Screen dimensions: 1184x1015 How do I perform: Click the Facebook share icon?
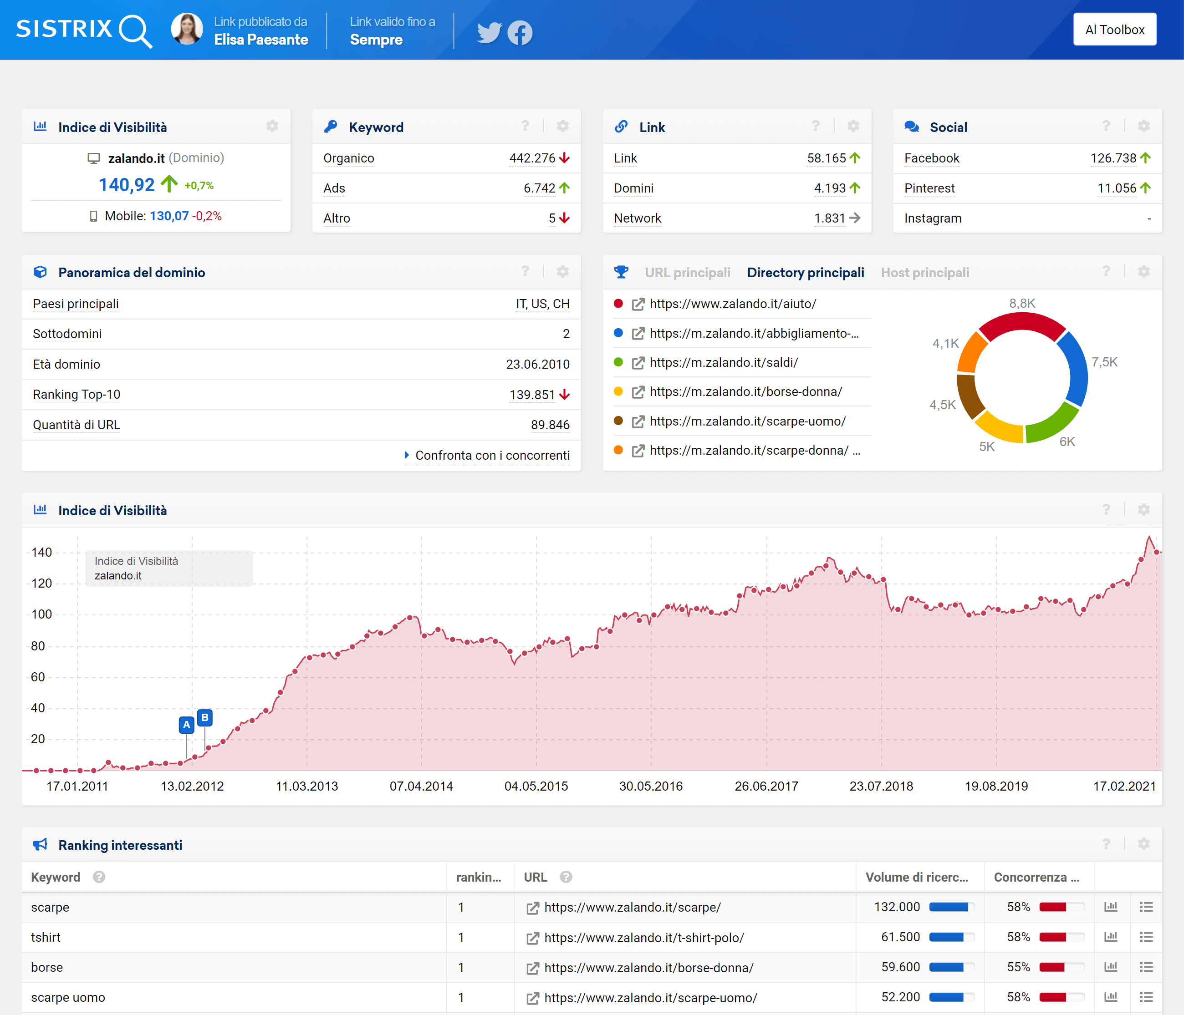coord(520,33)
